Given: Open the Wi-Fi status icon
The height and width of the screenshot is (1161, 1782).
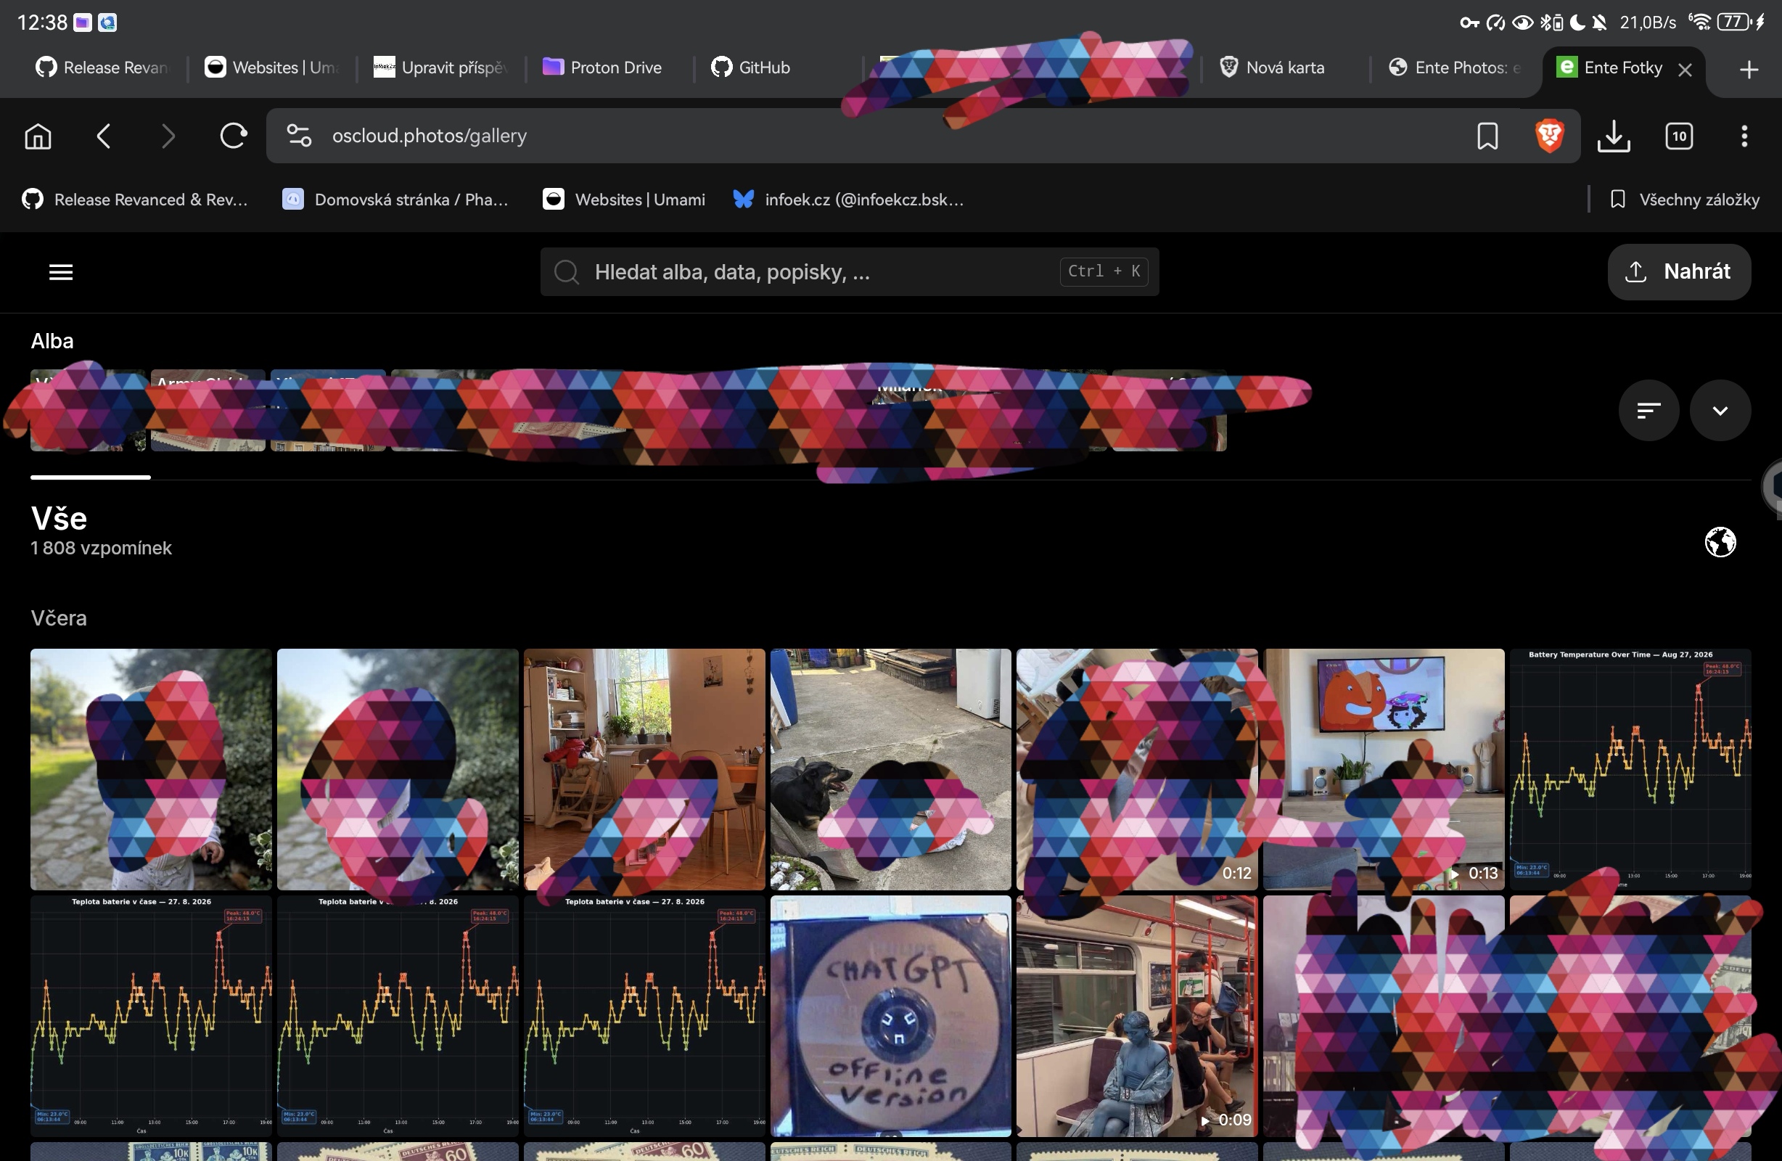Looking at the screenshot, I should [1699, 22].
